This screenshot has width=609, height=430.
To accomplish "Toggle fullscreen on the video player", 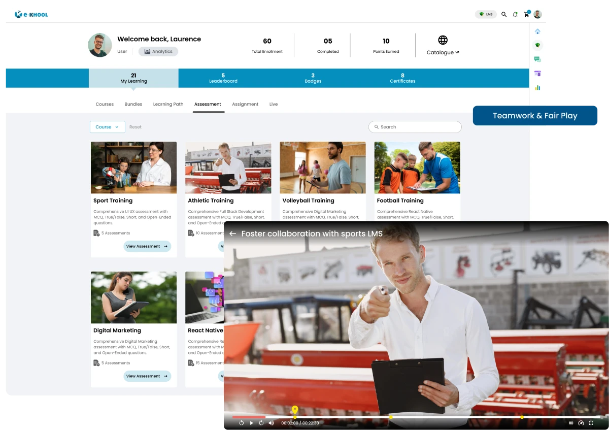I will [x=591, y=423].
